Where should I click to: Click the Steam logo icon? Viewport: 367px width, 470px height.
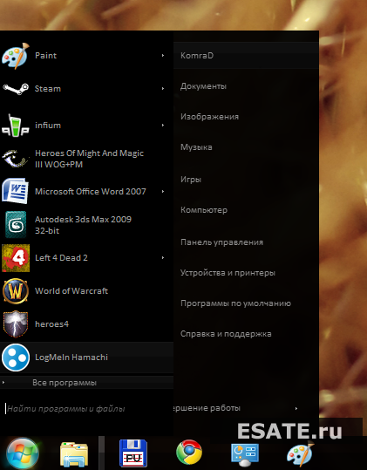[x=16, y=89]
